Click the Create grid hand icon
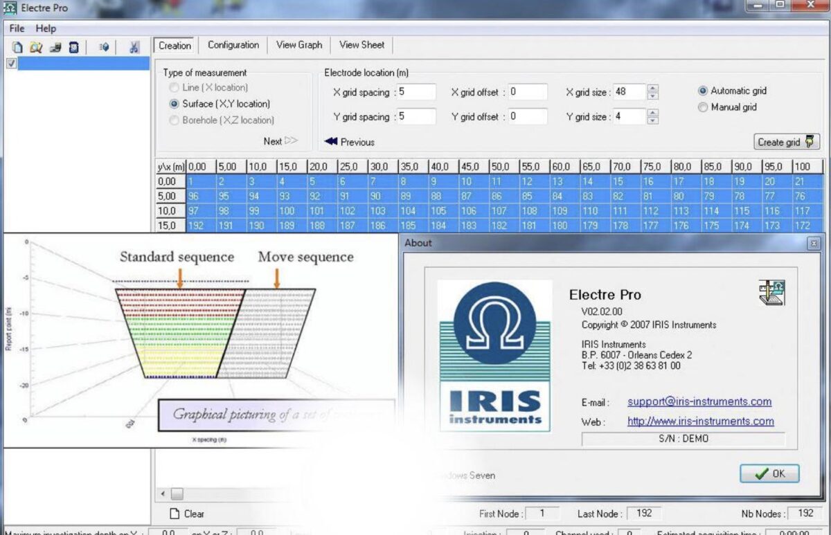831x535 pixels. tap(810, 142)
